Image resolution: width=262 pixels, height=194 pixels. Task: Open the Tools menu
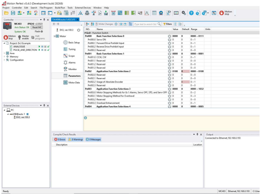(x=70, y=8)
